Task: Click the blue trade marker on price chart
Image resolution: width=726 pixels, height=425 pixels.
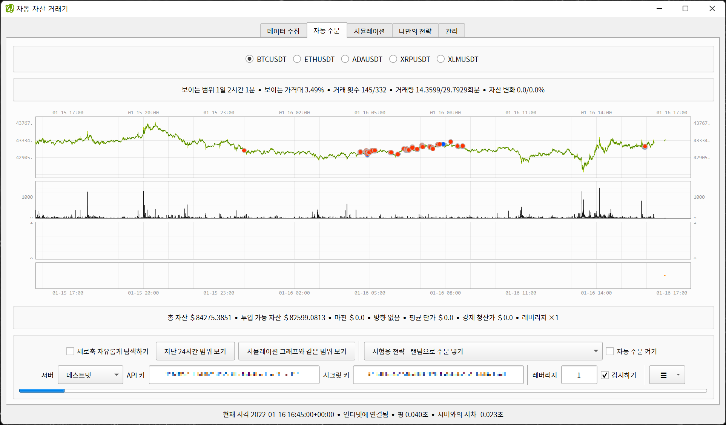Action: (444, 144)
